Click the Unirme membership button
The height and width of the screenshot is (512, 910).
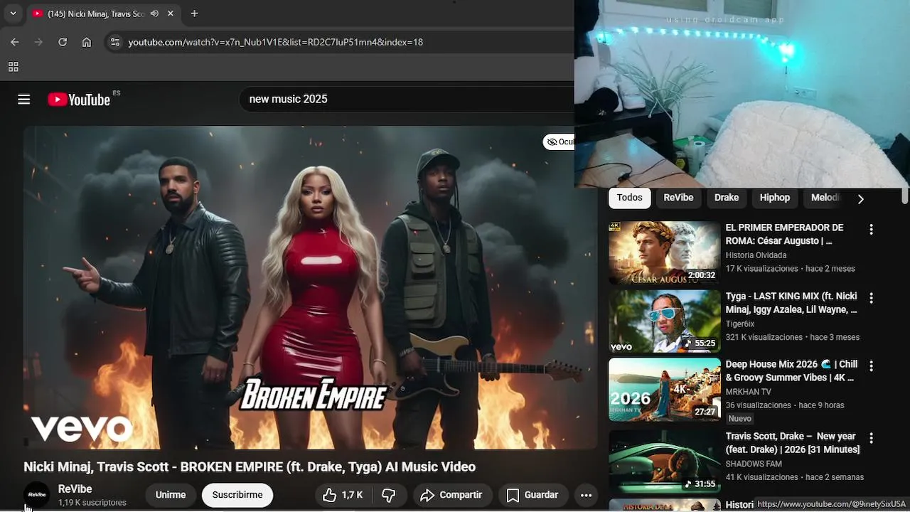[x=171, y=495]
